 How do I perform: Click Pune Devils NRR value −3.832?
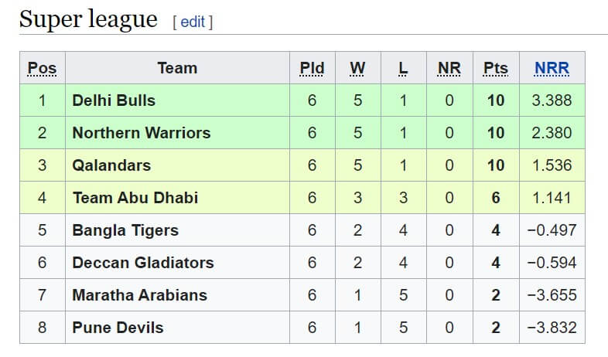pyautogui.click(x=552, y=328)
